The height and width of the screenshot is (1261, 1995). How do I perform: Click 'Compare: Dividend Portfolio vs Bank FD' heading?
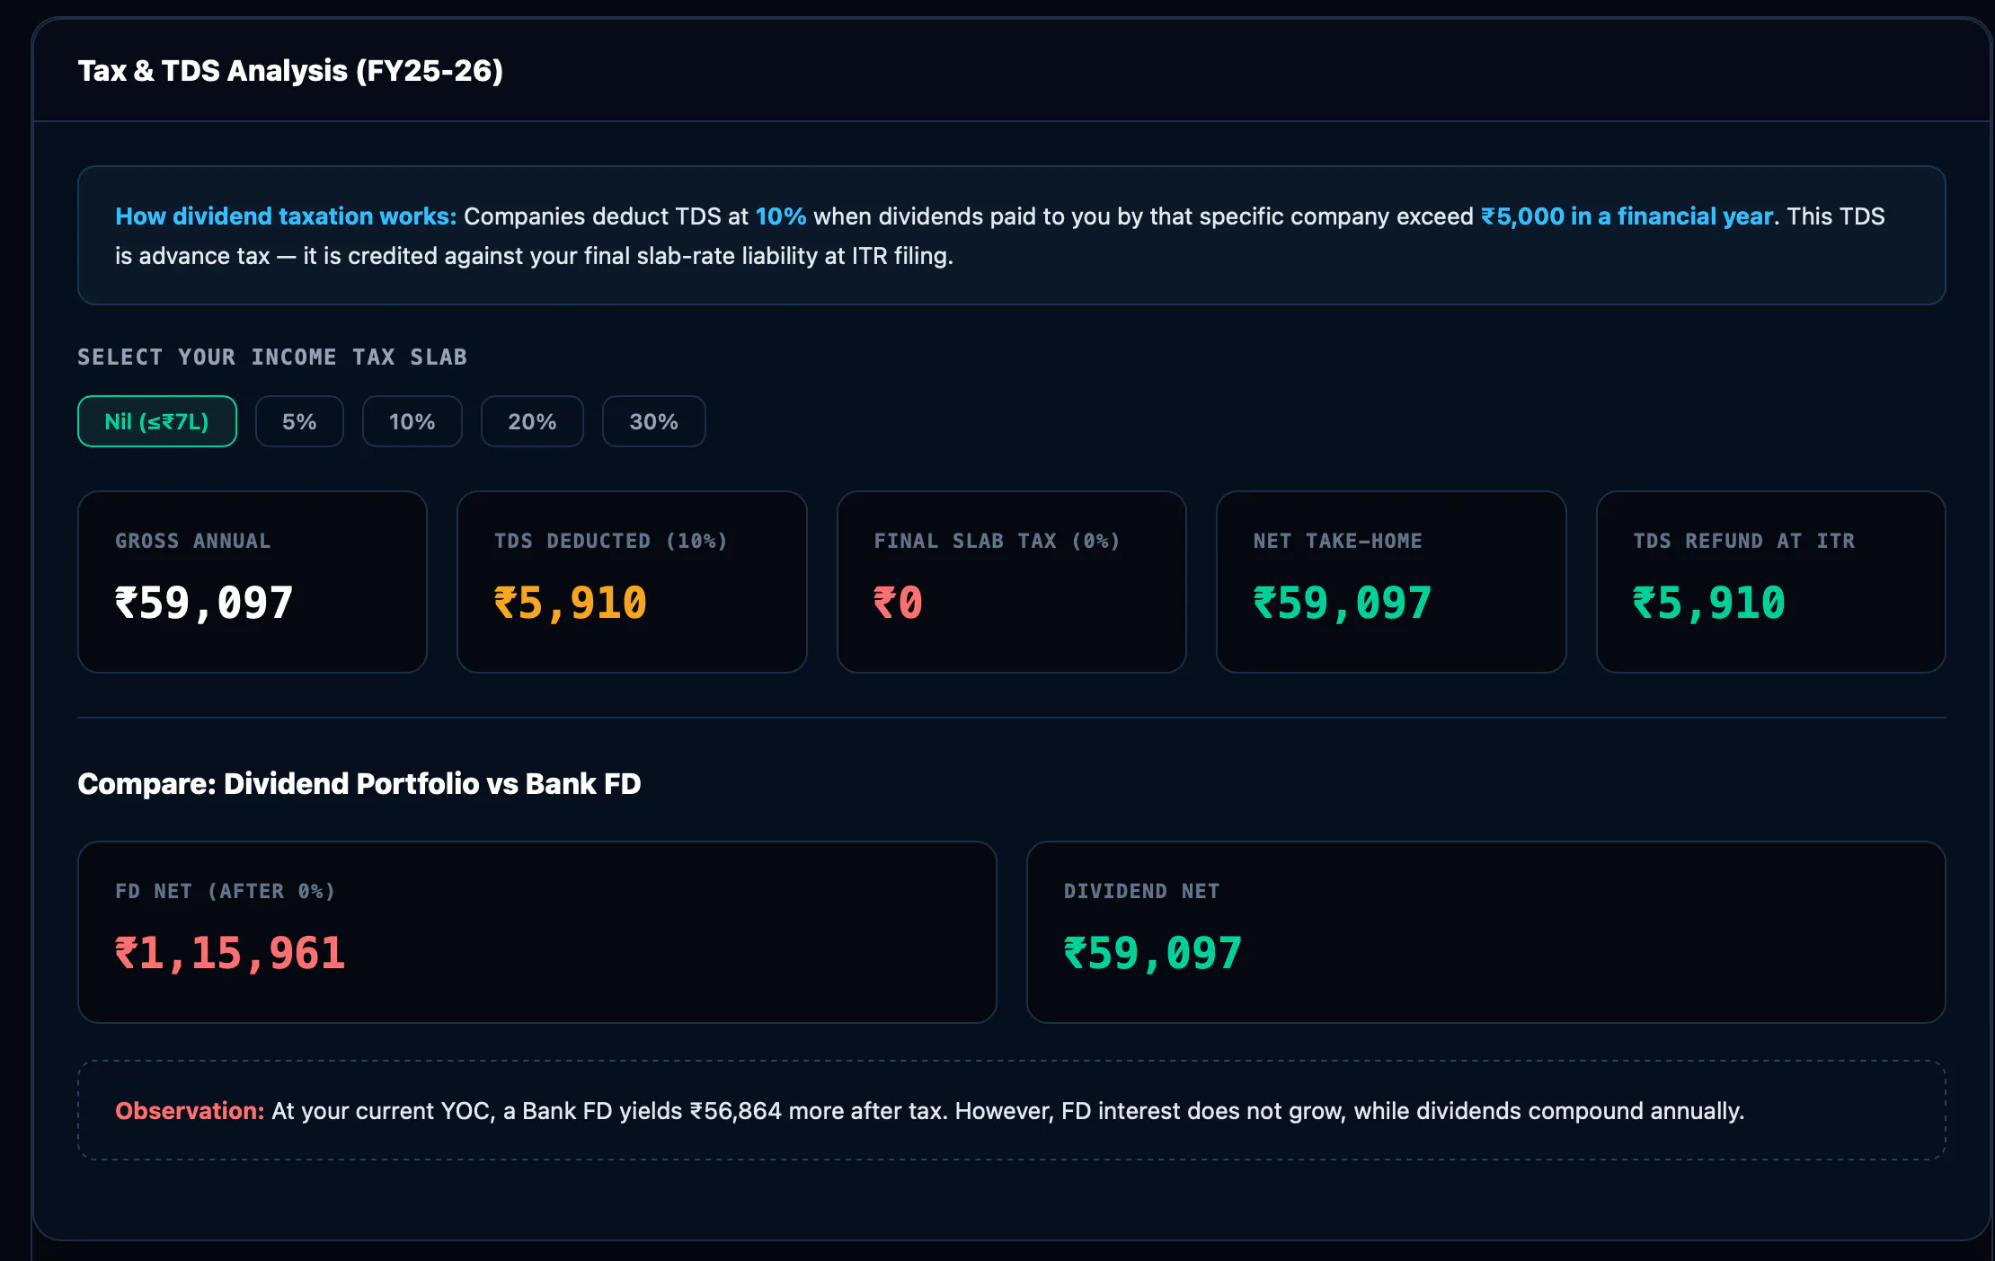359,783
